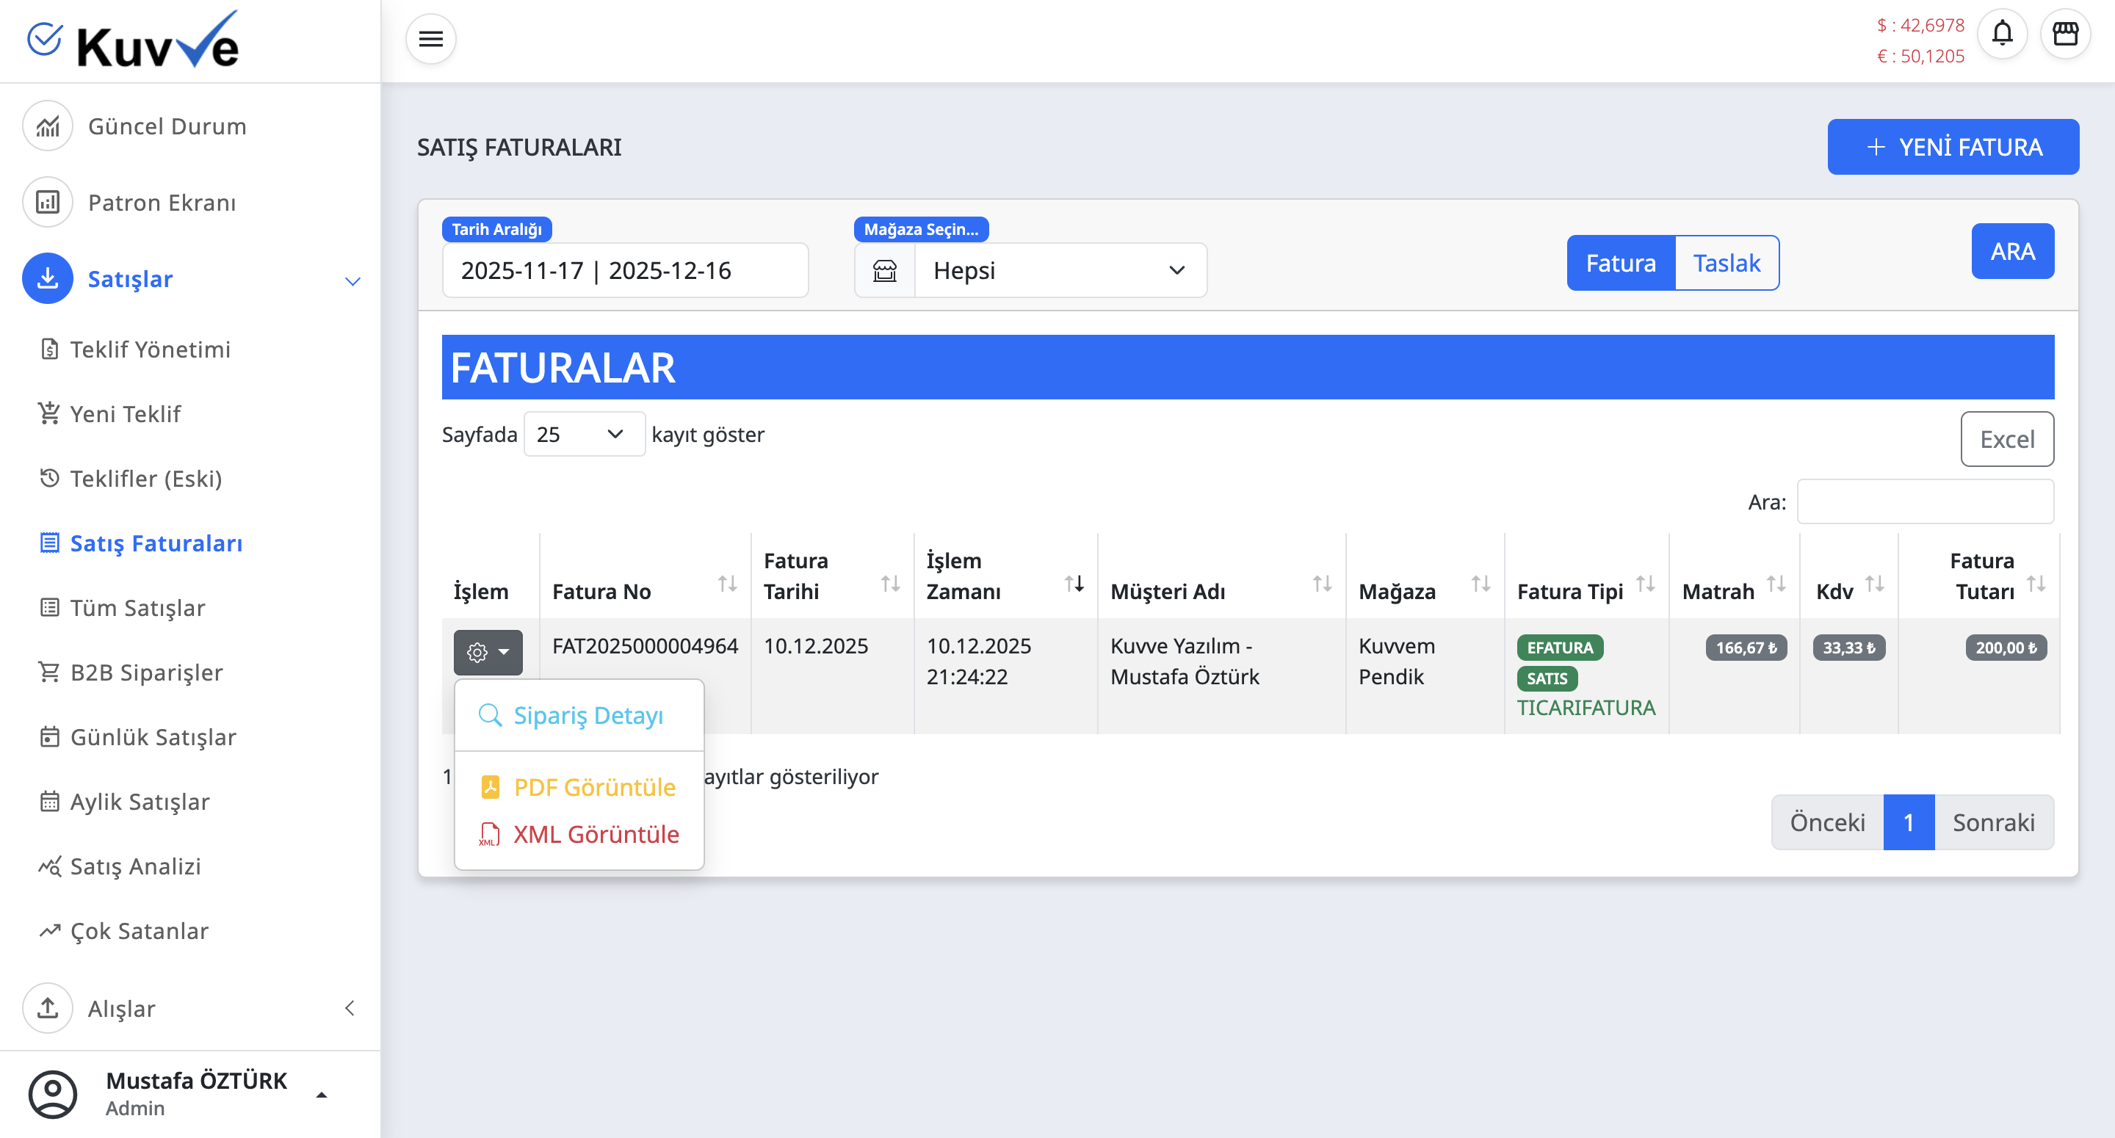
Task: Click inside the Ara search field
Action: click(1926, 501)
